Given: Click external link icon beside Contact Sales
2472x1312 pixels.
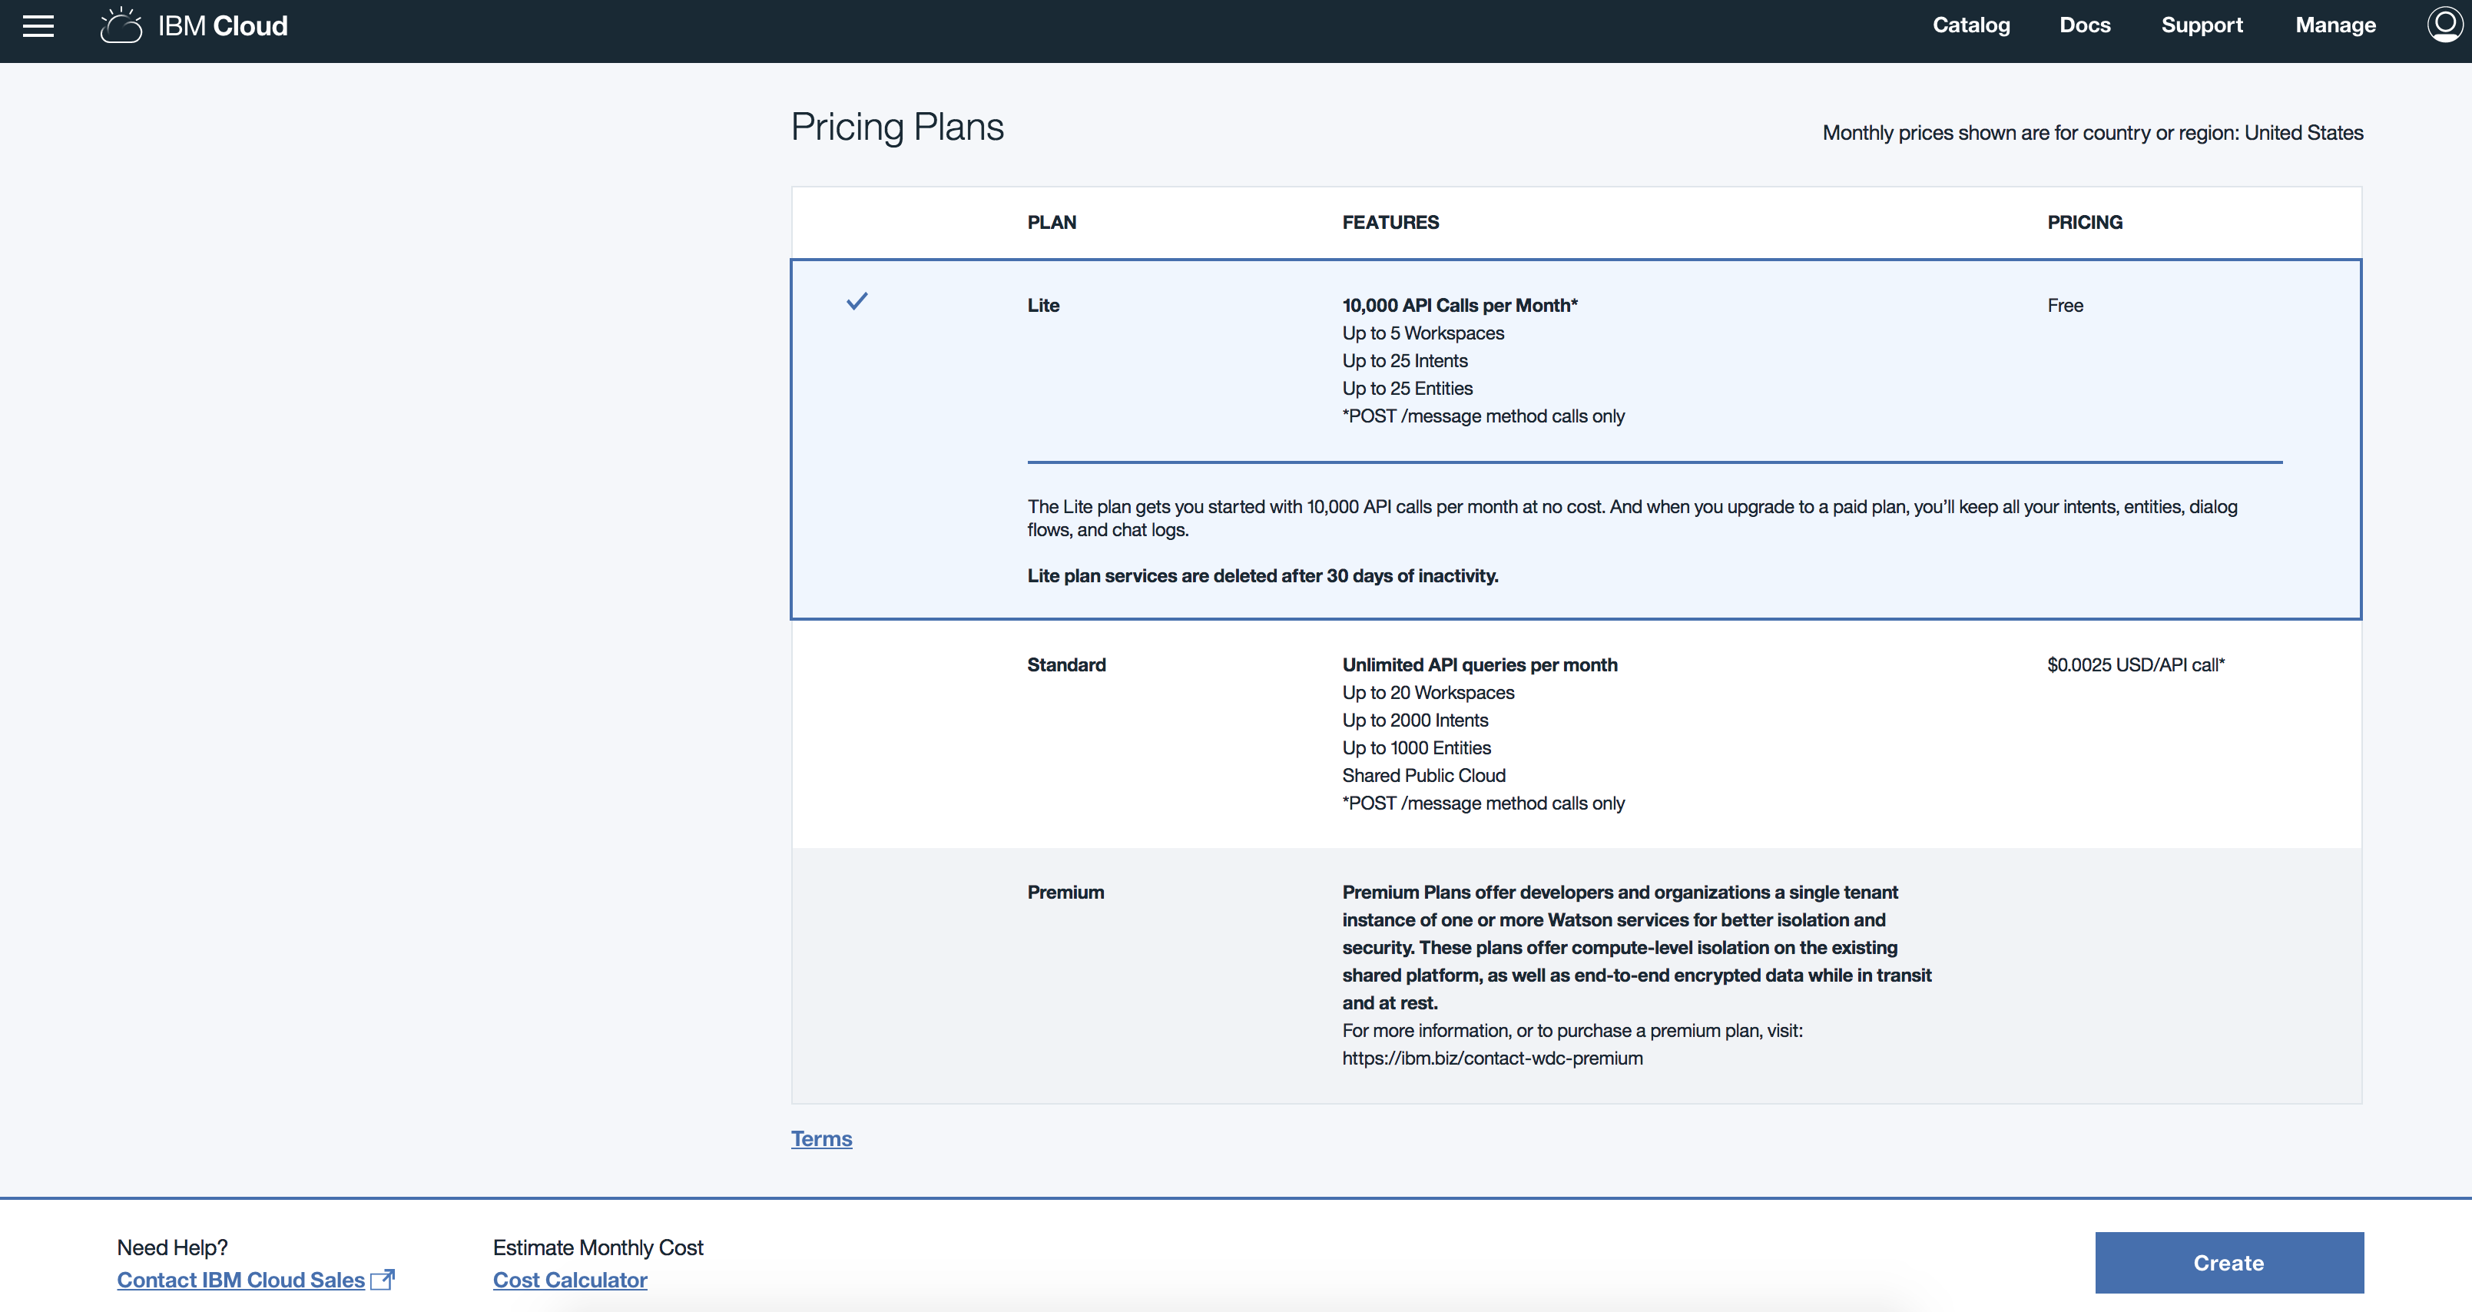Looking at the screenshot, I should coord(383,1280).
